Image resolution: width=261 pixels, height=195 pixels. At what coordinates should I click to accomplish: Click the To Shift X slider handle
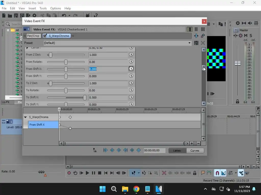(85, 98)
